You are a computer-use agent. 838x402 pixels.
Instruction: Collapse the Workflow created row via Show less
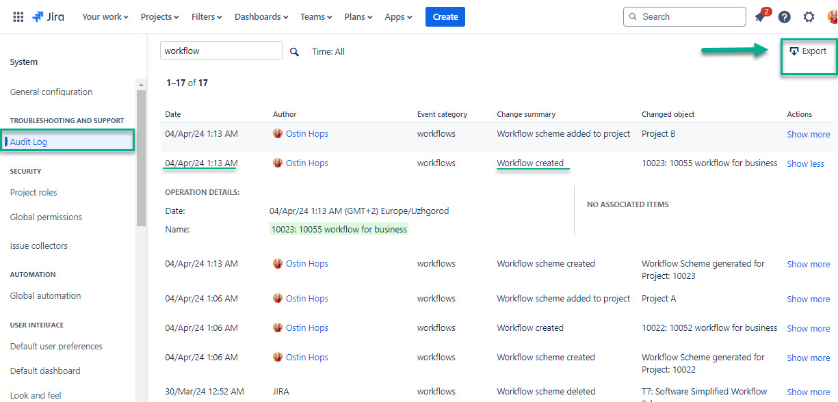(805, 163)
